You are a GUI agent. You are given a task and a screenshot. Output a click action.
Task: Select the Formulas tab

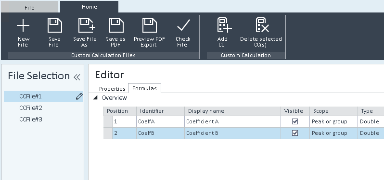(x=144, y=88)
